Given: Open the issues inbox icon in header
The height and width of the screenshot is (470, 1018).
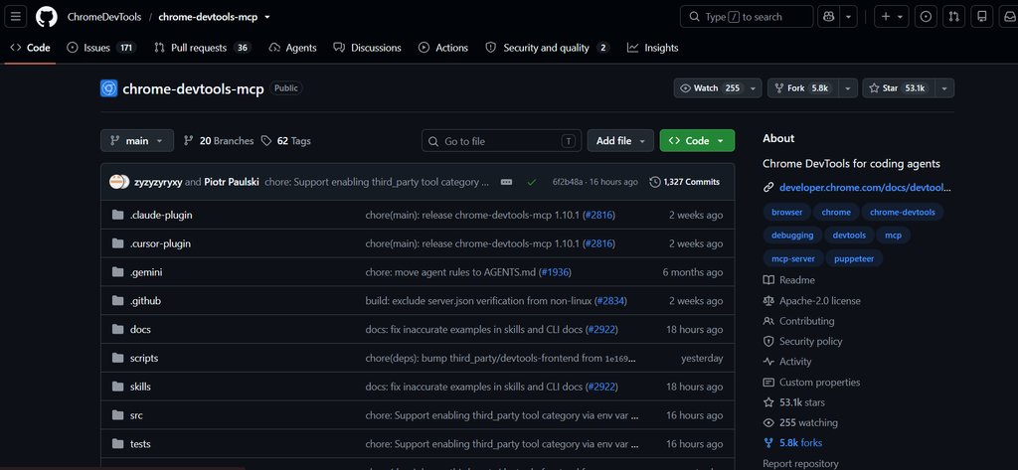Looking at the screenshot, I should [926, 17].
